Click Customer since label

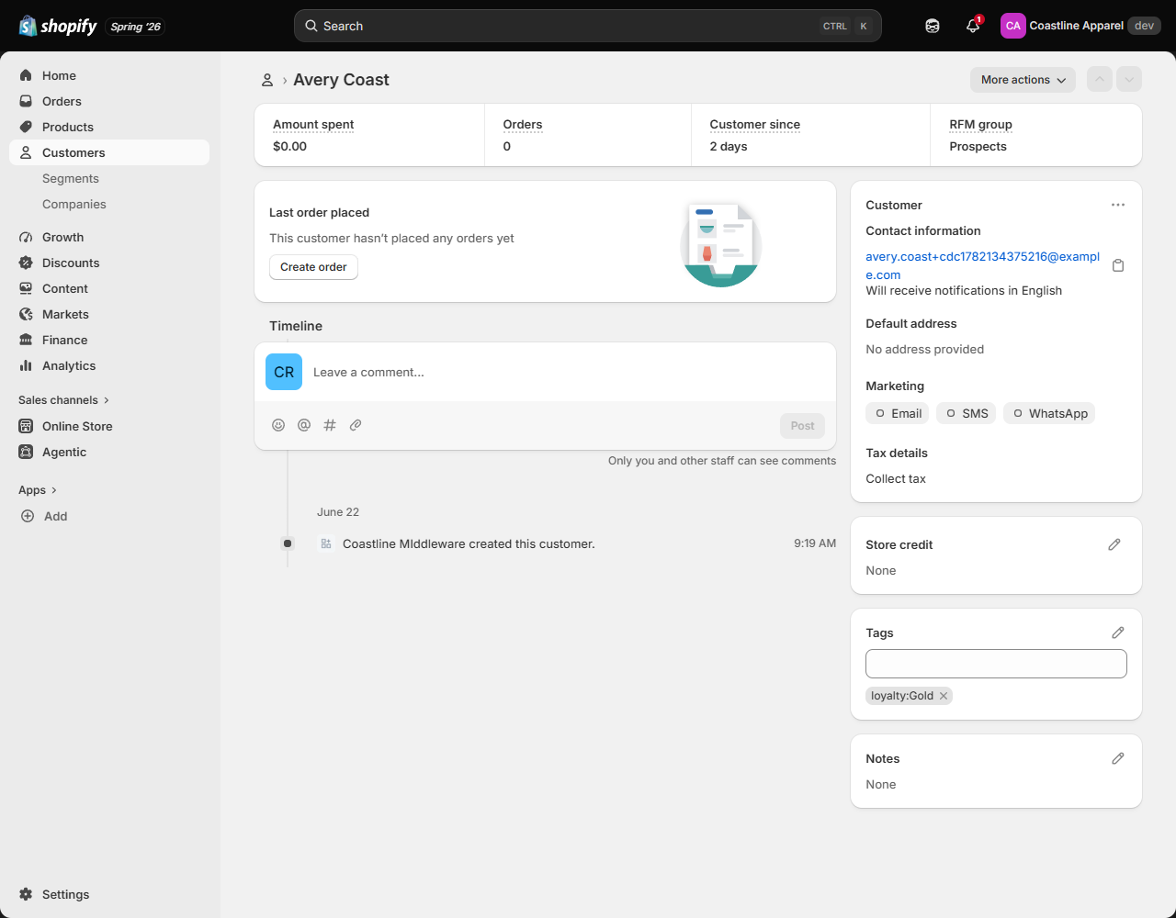[755, 125]
